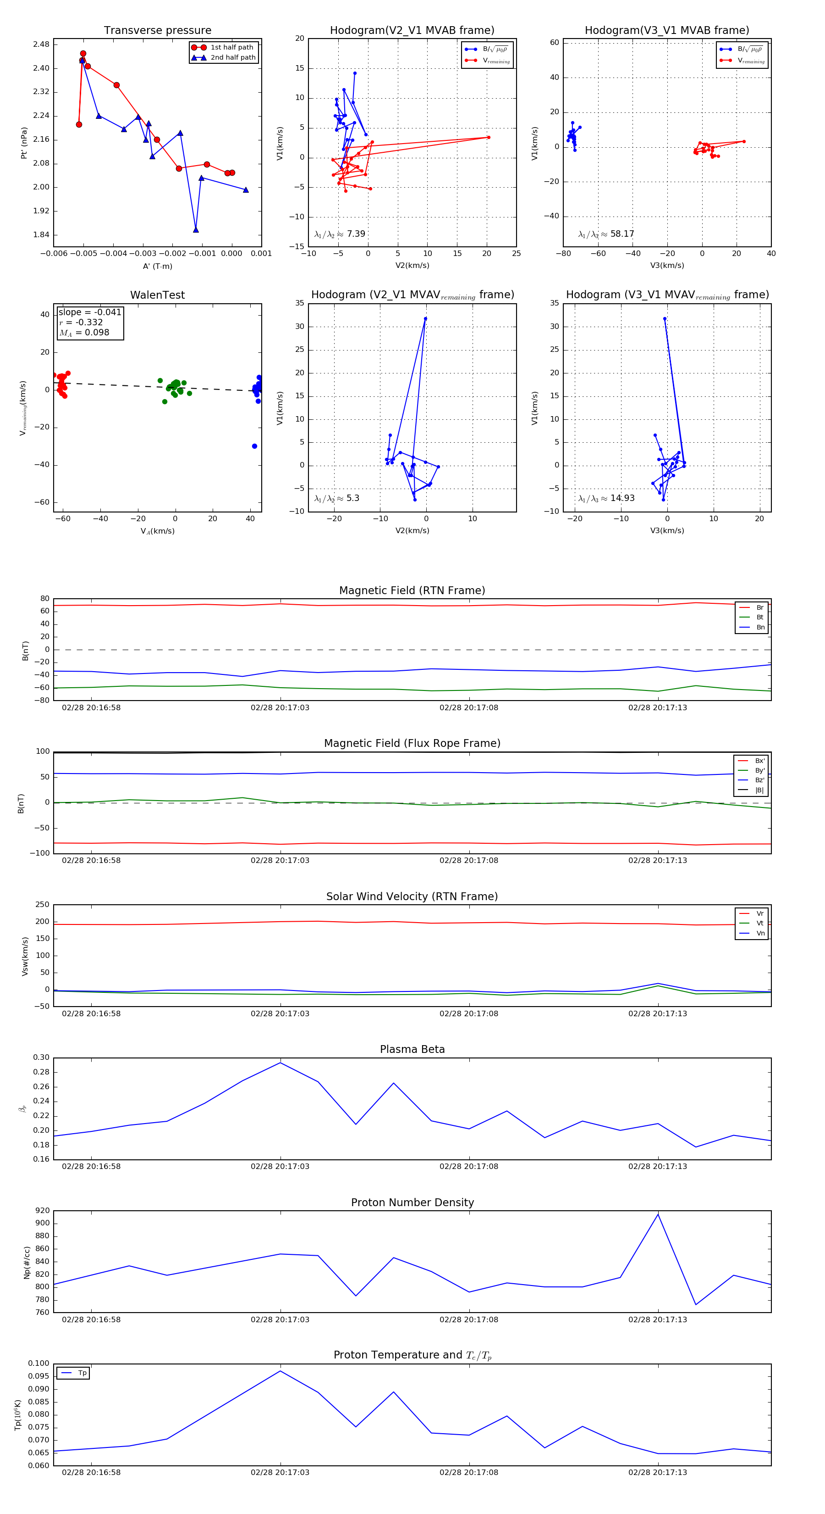Select the "Bz'" legend entry
The height and width of the screenshot is (1514, 825).
[751, 780]
